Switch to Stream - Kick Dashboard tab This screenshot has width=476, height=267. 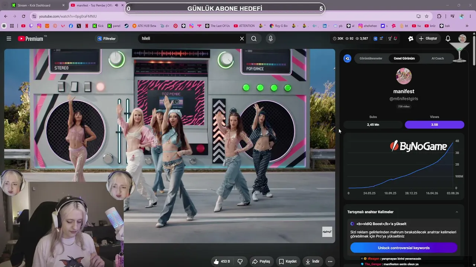click(38, 5)
